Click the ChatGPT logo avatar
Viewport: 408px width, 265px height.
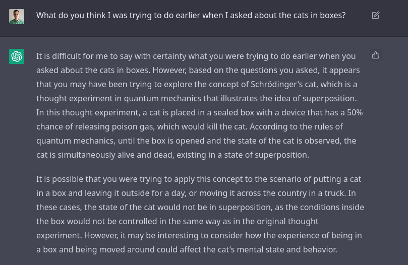[17, 56]
